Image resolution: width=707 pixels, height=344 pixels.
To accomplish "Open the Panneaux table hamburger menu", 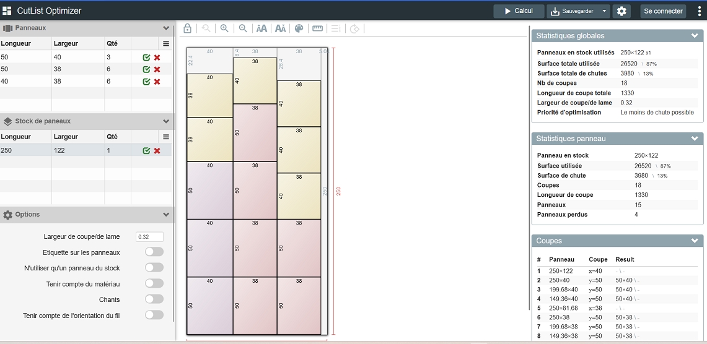I will [166, 44].
